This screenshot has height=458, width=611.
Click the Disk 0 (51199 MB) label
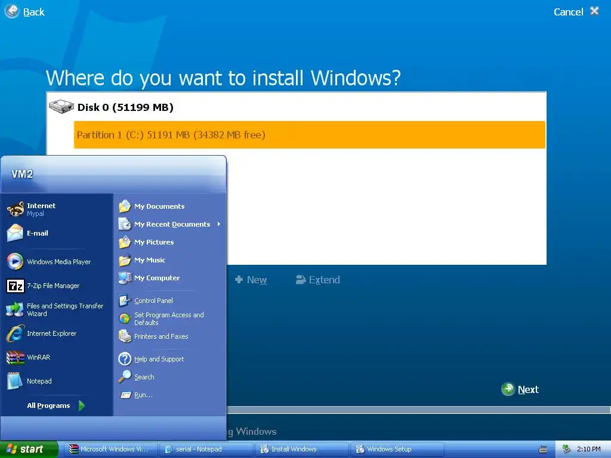tap(125, 107)
